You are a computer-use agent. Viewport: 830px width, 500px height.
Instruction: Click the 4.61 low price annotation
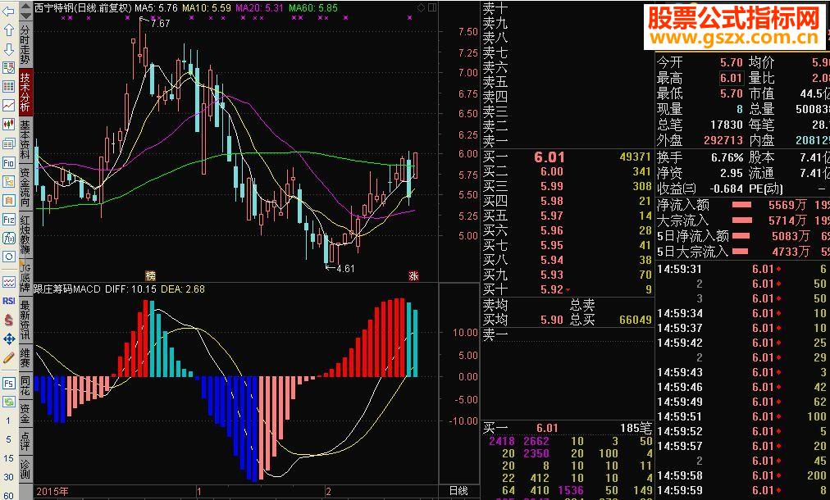(345, 269)
